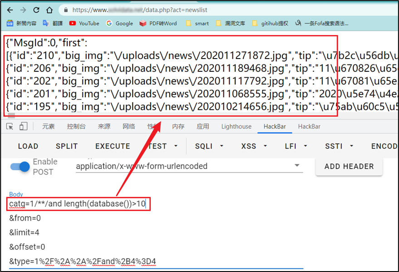The width and height of the screenshot is (399, 272).
Task: Click the {"MsgId":0,"first": response line
Action: (x=47, y=43)
